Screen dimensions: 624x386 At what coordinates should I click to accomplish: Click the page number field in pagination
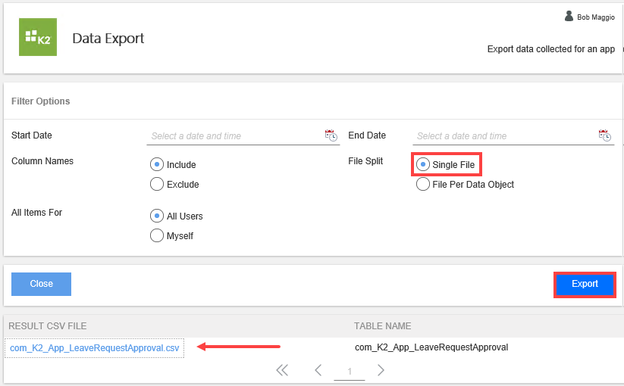click(x=350, y=371)
